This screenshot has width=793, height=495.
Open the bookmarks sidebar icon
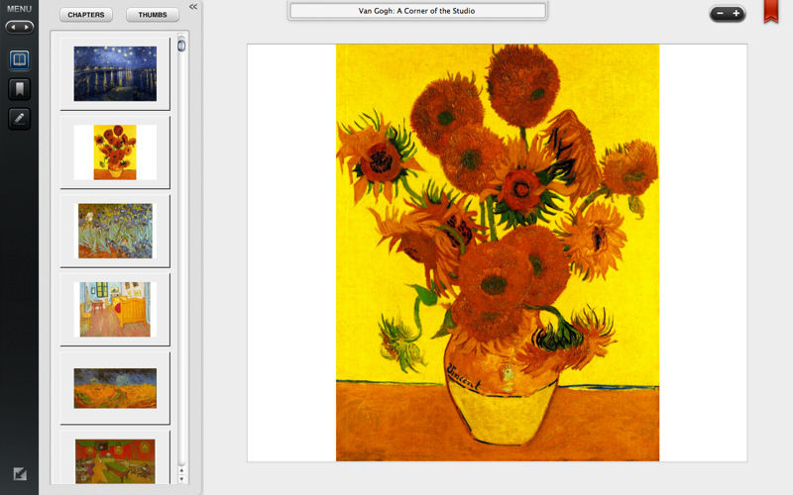[x=19, y=89]
